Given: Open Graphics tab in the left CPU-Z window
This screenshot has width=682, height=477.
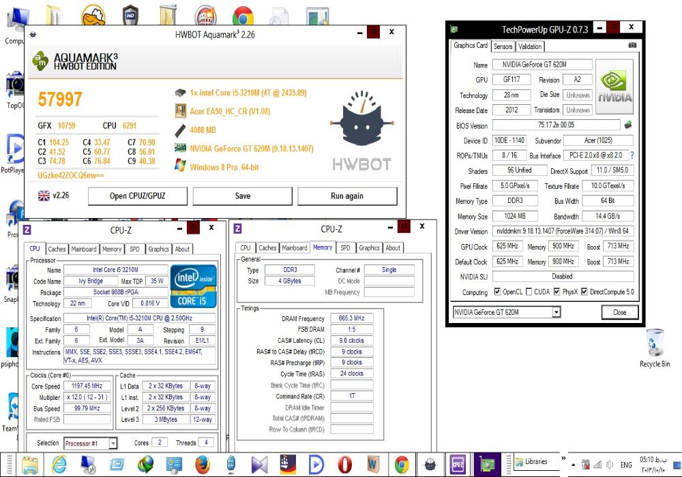Looking at the screenshot, I should click(x=158, y=249).
